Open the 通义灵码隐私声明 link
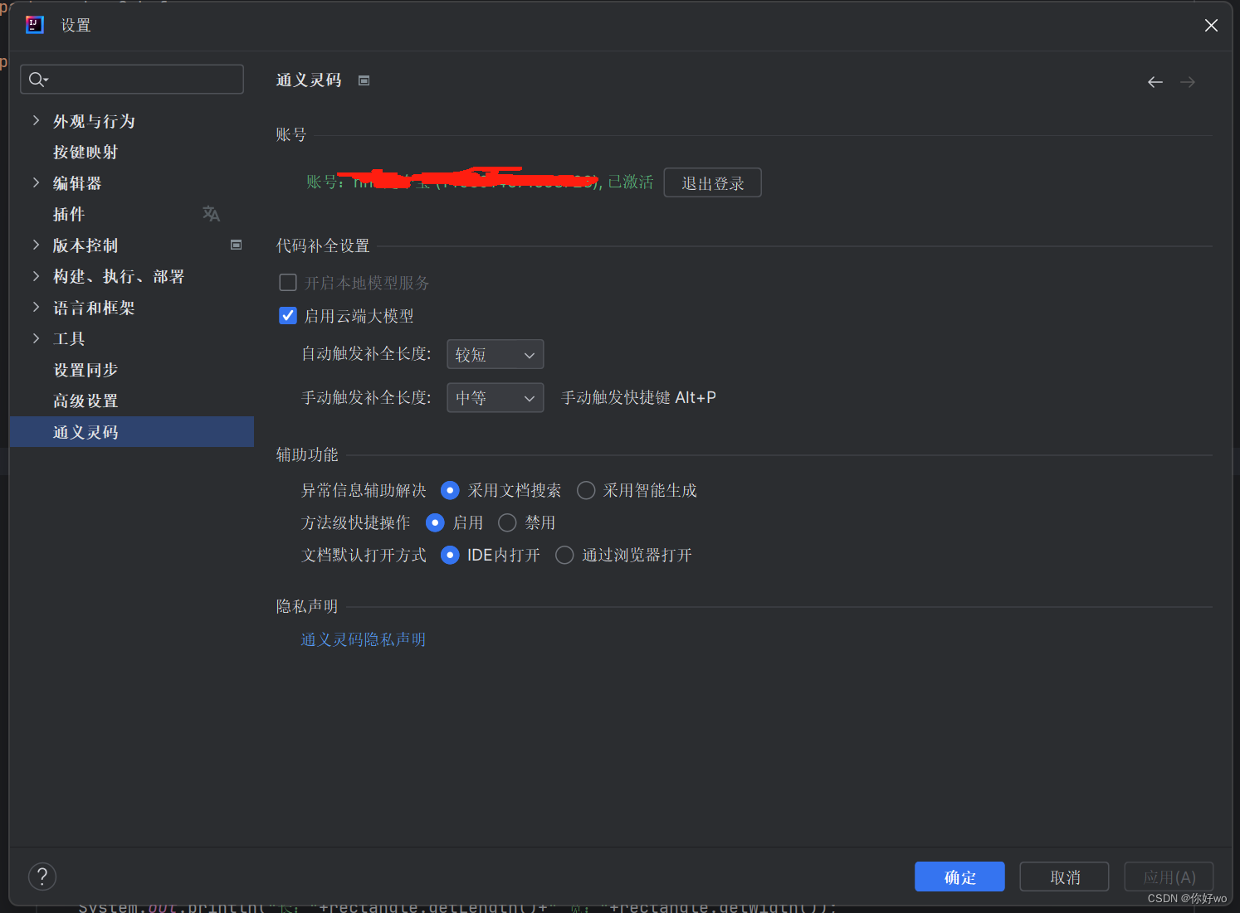This screenshot has height=913, width=1240. tap(363, 639)
